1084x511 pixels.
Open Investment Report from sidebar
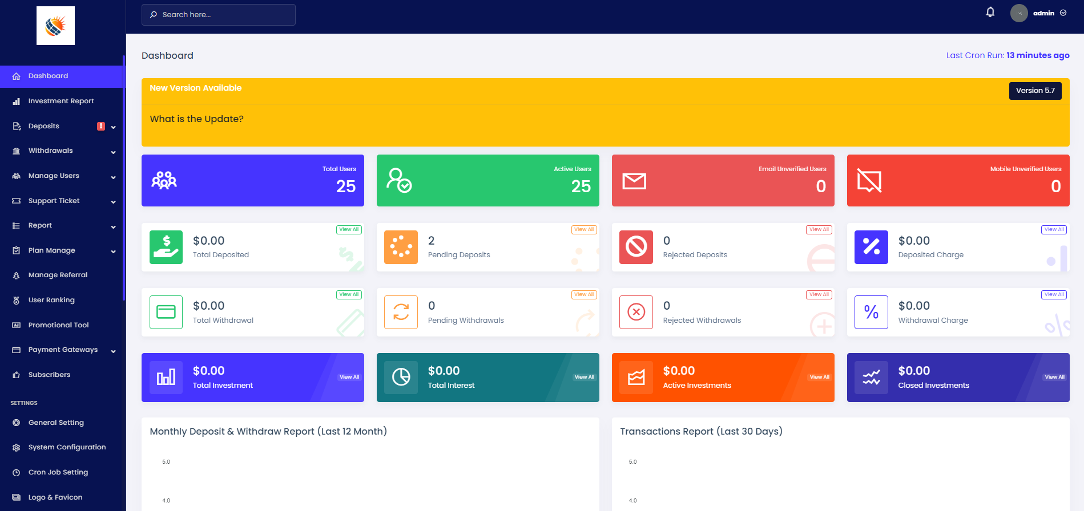(61, 101)
